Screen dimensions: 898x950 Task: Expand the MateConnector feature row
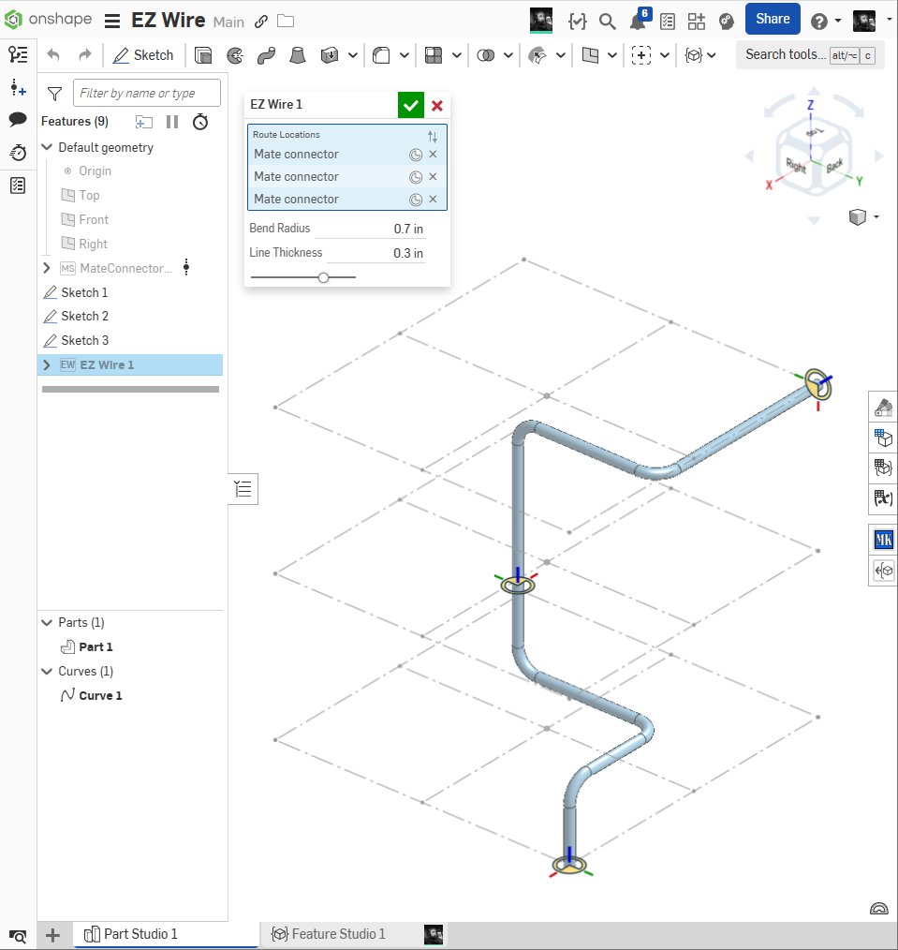pos(47,268)
